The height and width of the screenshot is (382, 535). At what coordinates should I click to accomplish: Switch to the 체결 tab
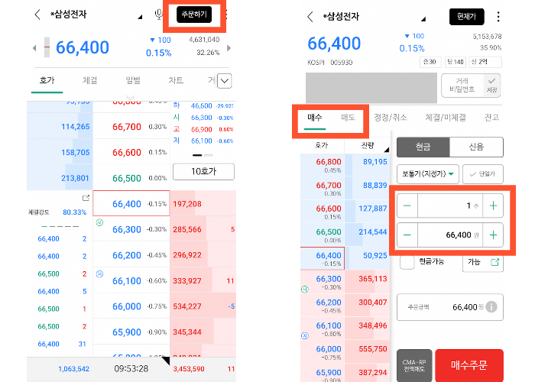click(90, 80)
